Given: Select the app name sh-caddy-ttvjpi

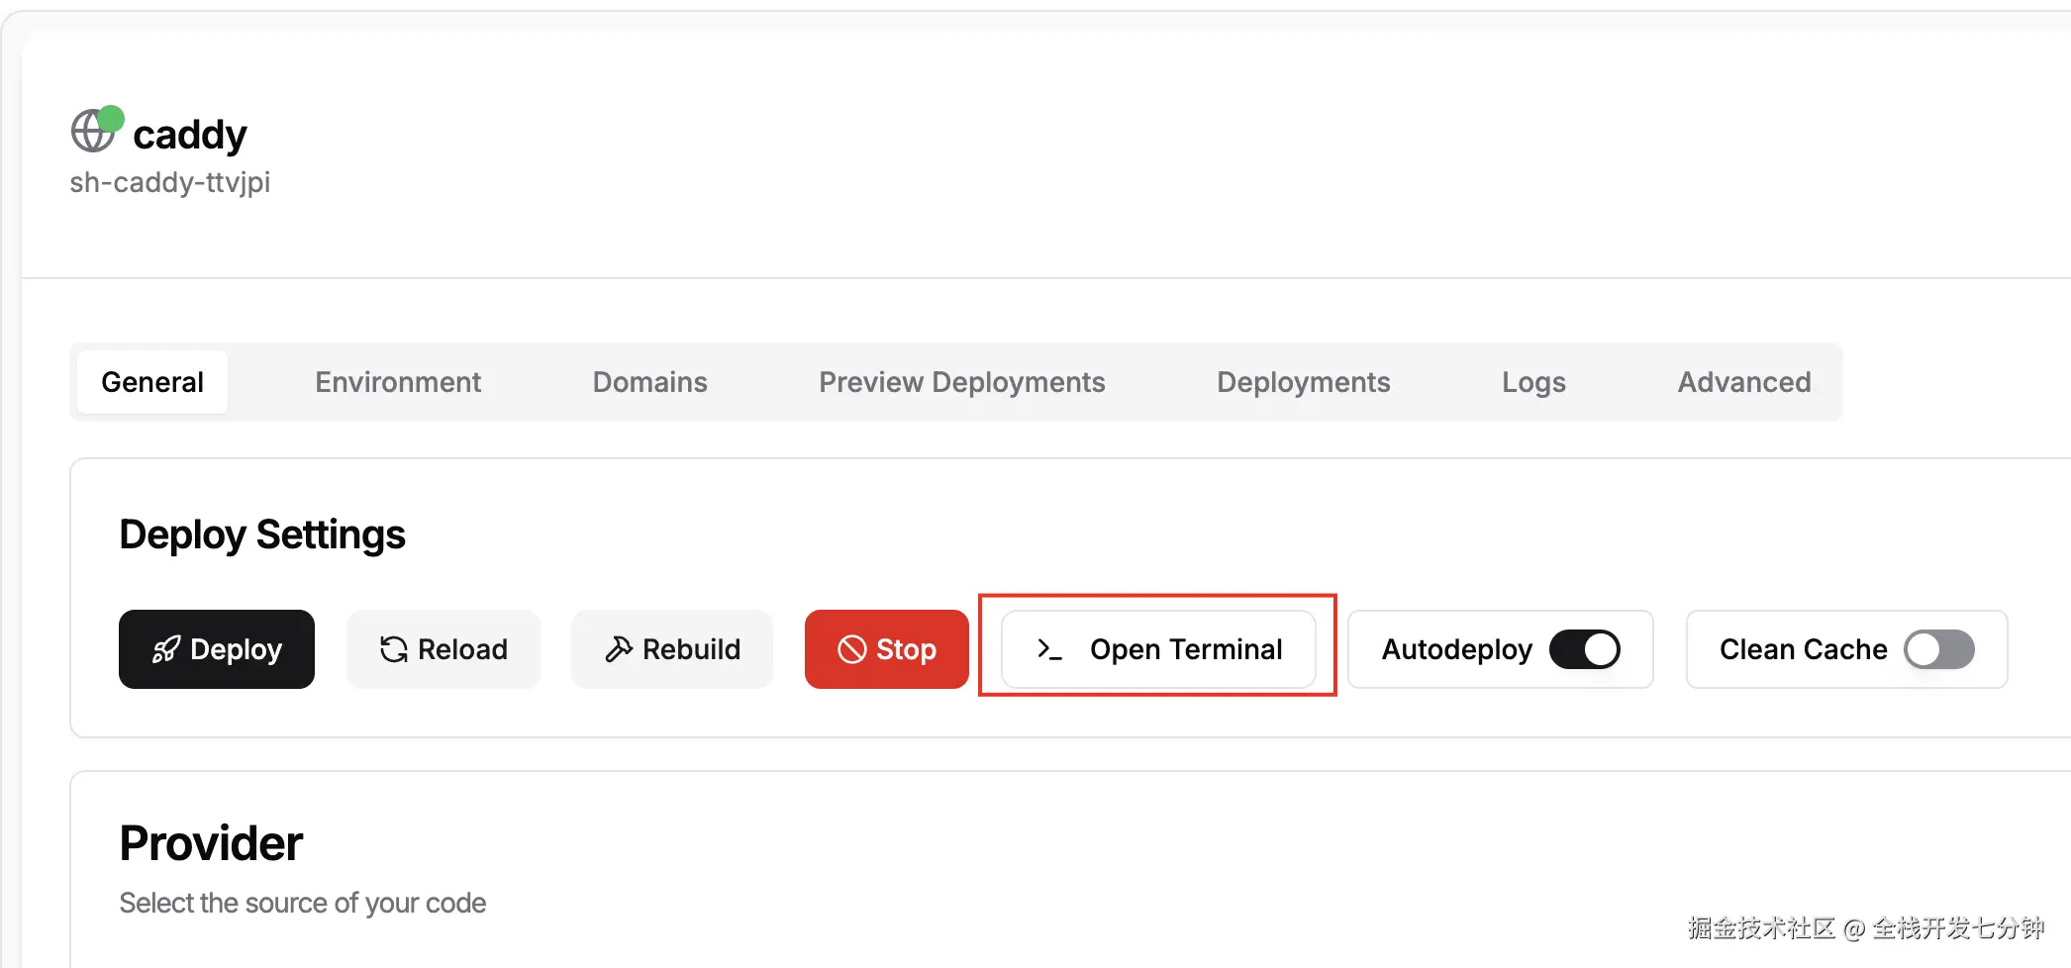Looking at the screenshot, I should 169,182.
